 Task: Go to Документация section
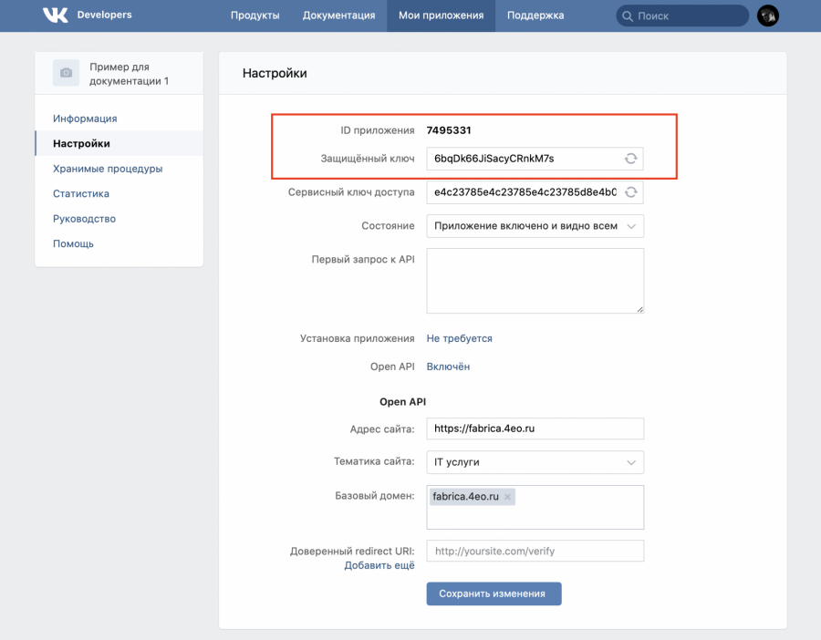[338, 15]
